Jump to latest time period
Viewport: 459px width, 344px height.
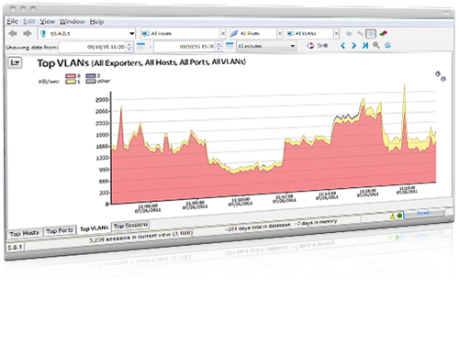coord(365,46)
